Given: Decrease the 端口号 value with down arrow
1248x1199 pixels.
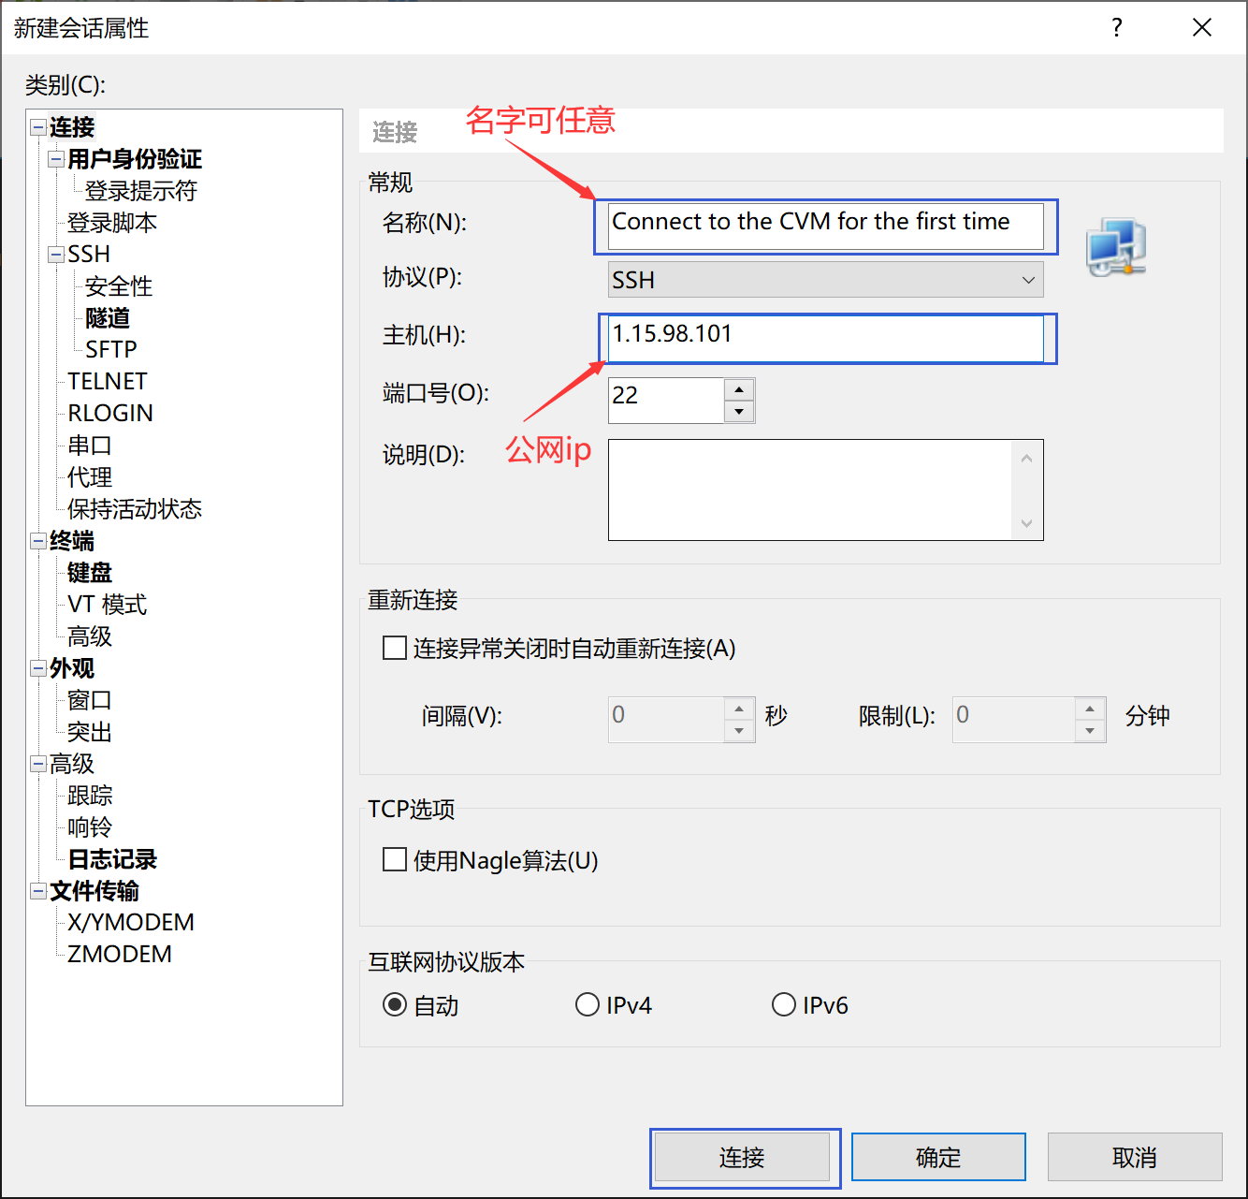Looking at the screenshot, I should tap(739, 412).
